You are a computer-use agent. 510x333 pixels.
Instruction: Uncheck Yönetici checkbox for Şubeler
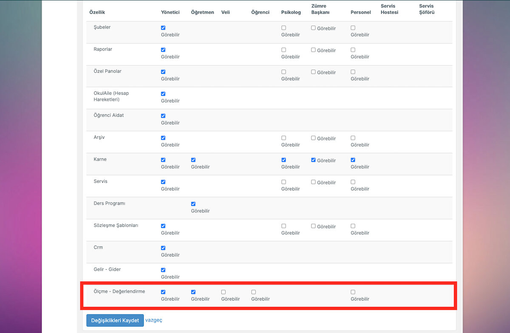coord(163,28)
